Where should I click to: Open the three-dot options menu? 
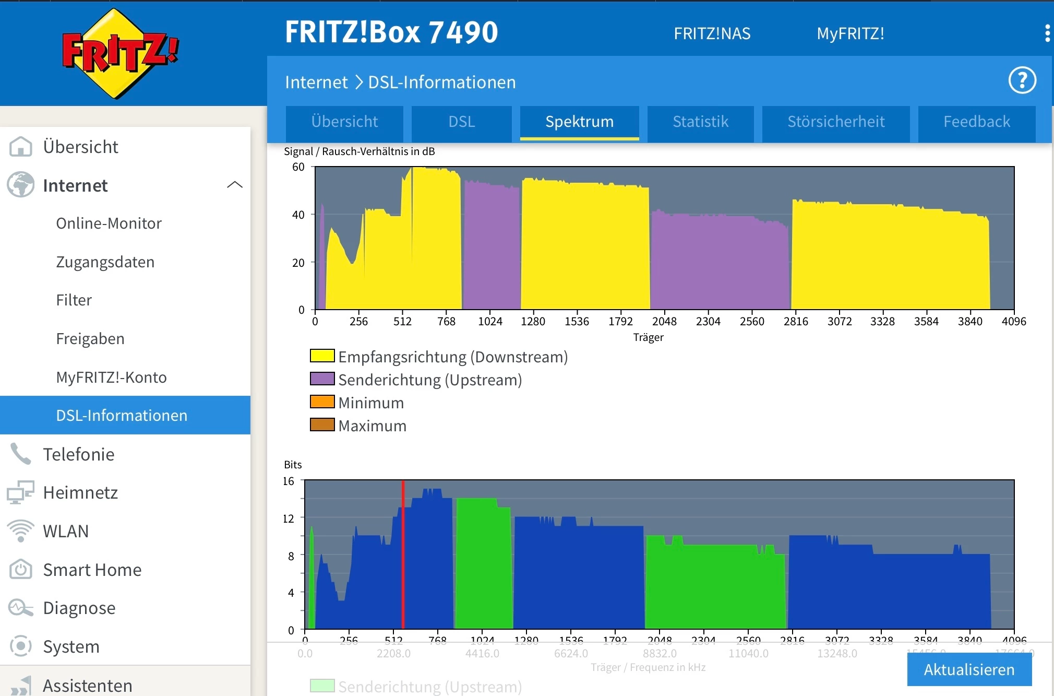click(x=1047, y=33)
